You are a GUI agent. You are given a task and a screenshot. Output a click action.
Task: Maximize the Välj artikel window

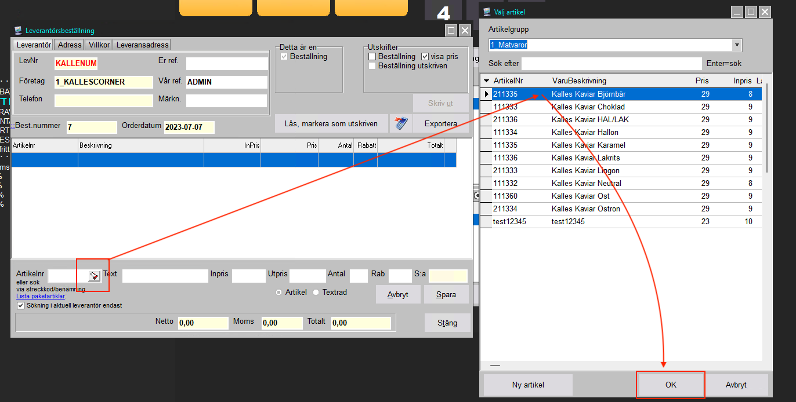tap(751, 12)
